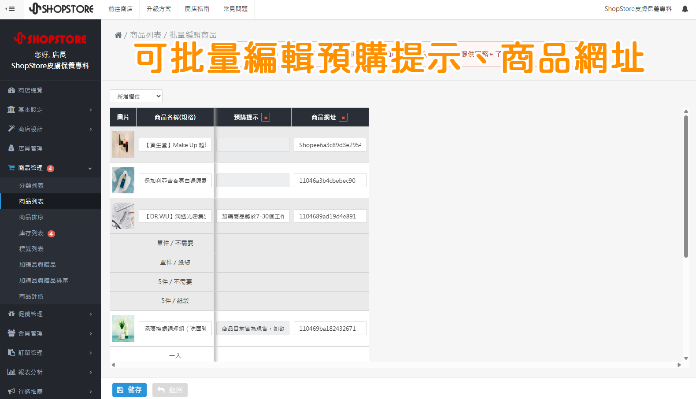This screenshot has height=399, width=696.
Task: Click the 儲存 save button
Action: point(130,390)
